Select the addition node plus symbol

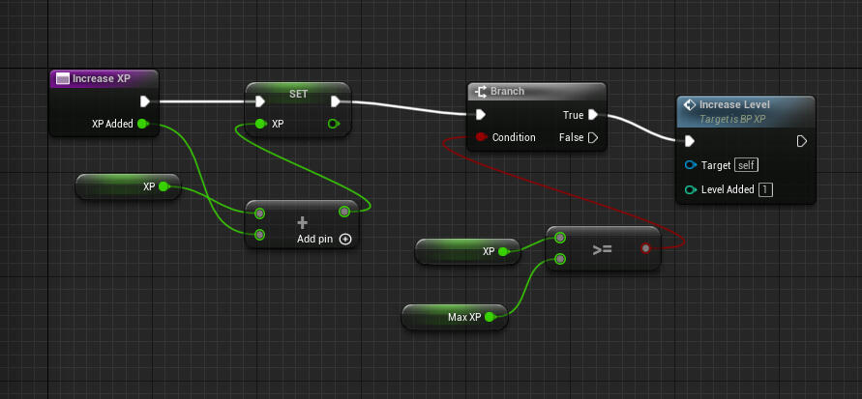pyautogui.click(x=302, y=223)
